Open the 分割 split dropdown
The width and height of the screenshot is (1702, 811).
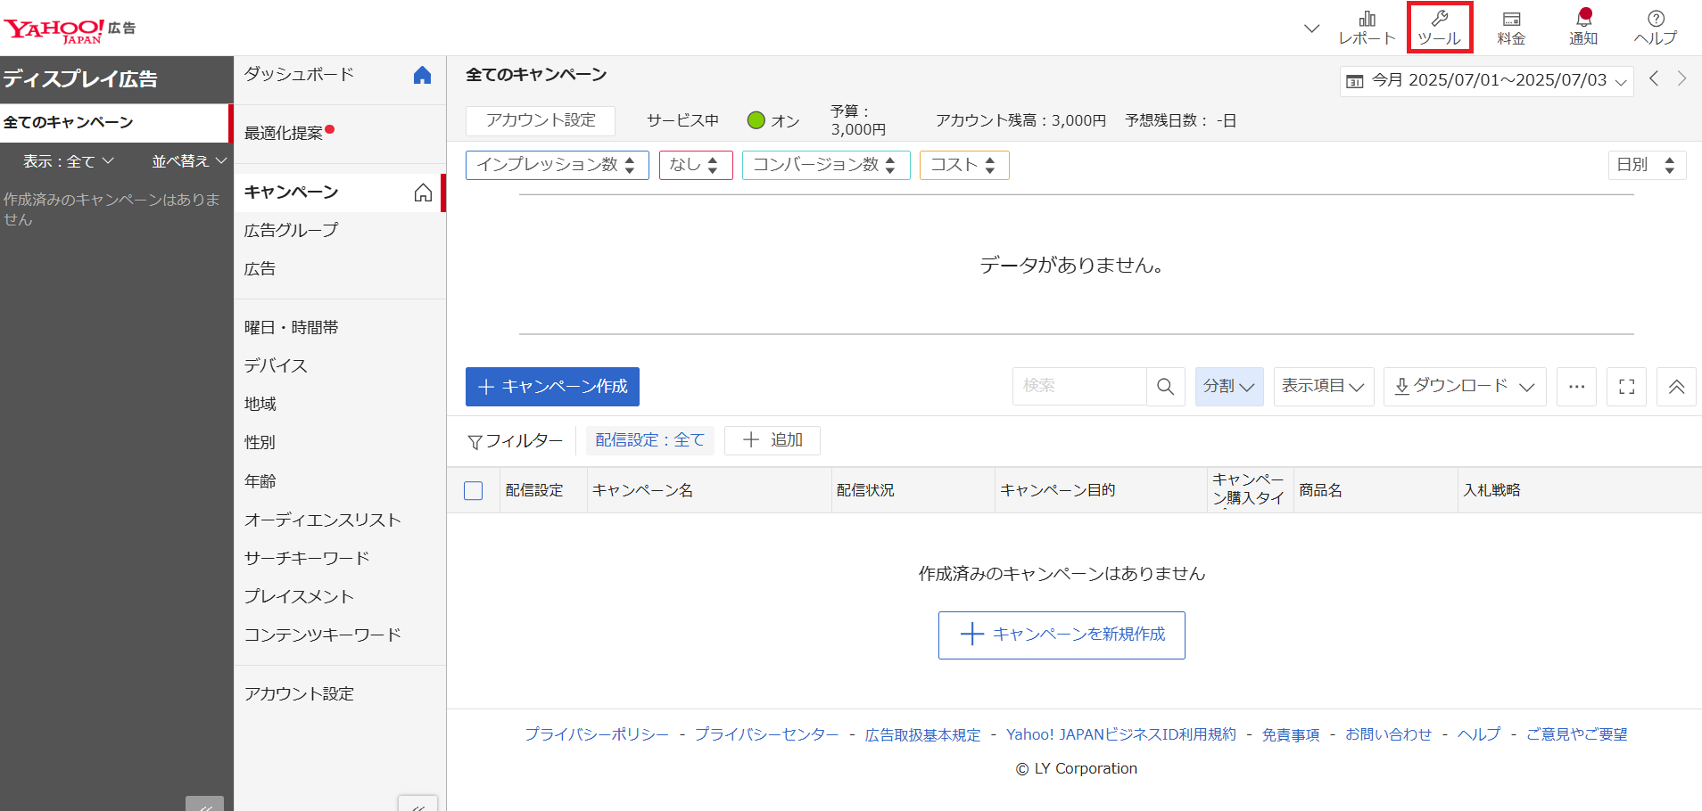(1229, 386)
